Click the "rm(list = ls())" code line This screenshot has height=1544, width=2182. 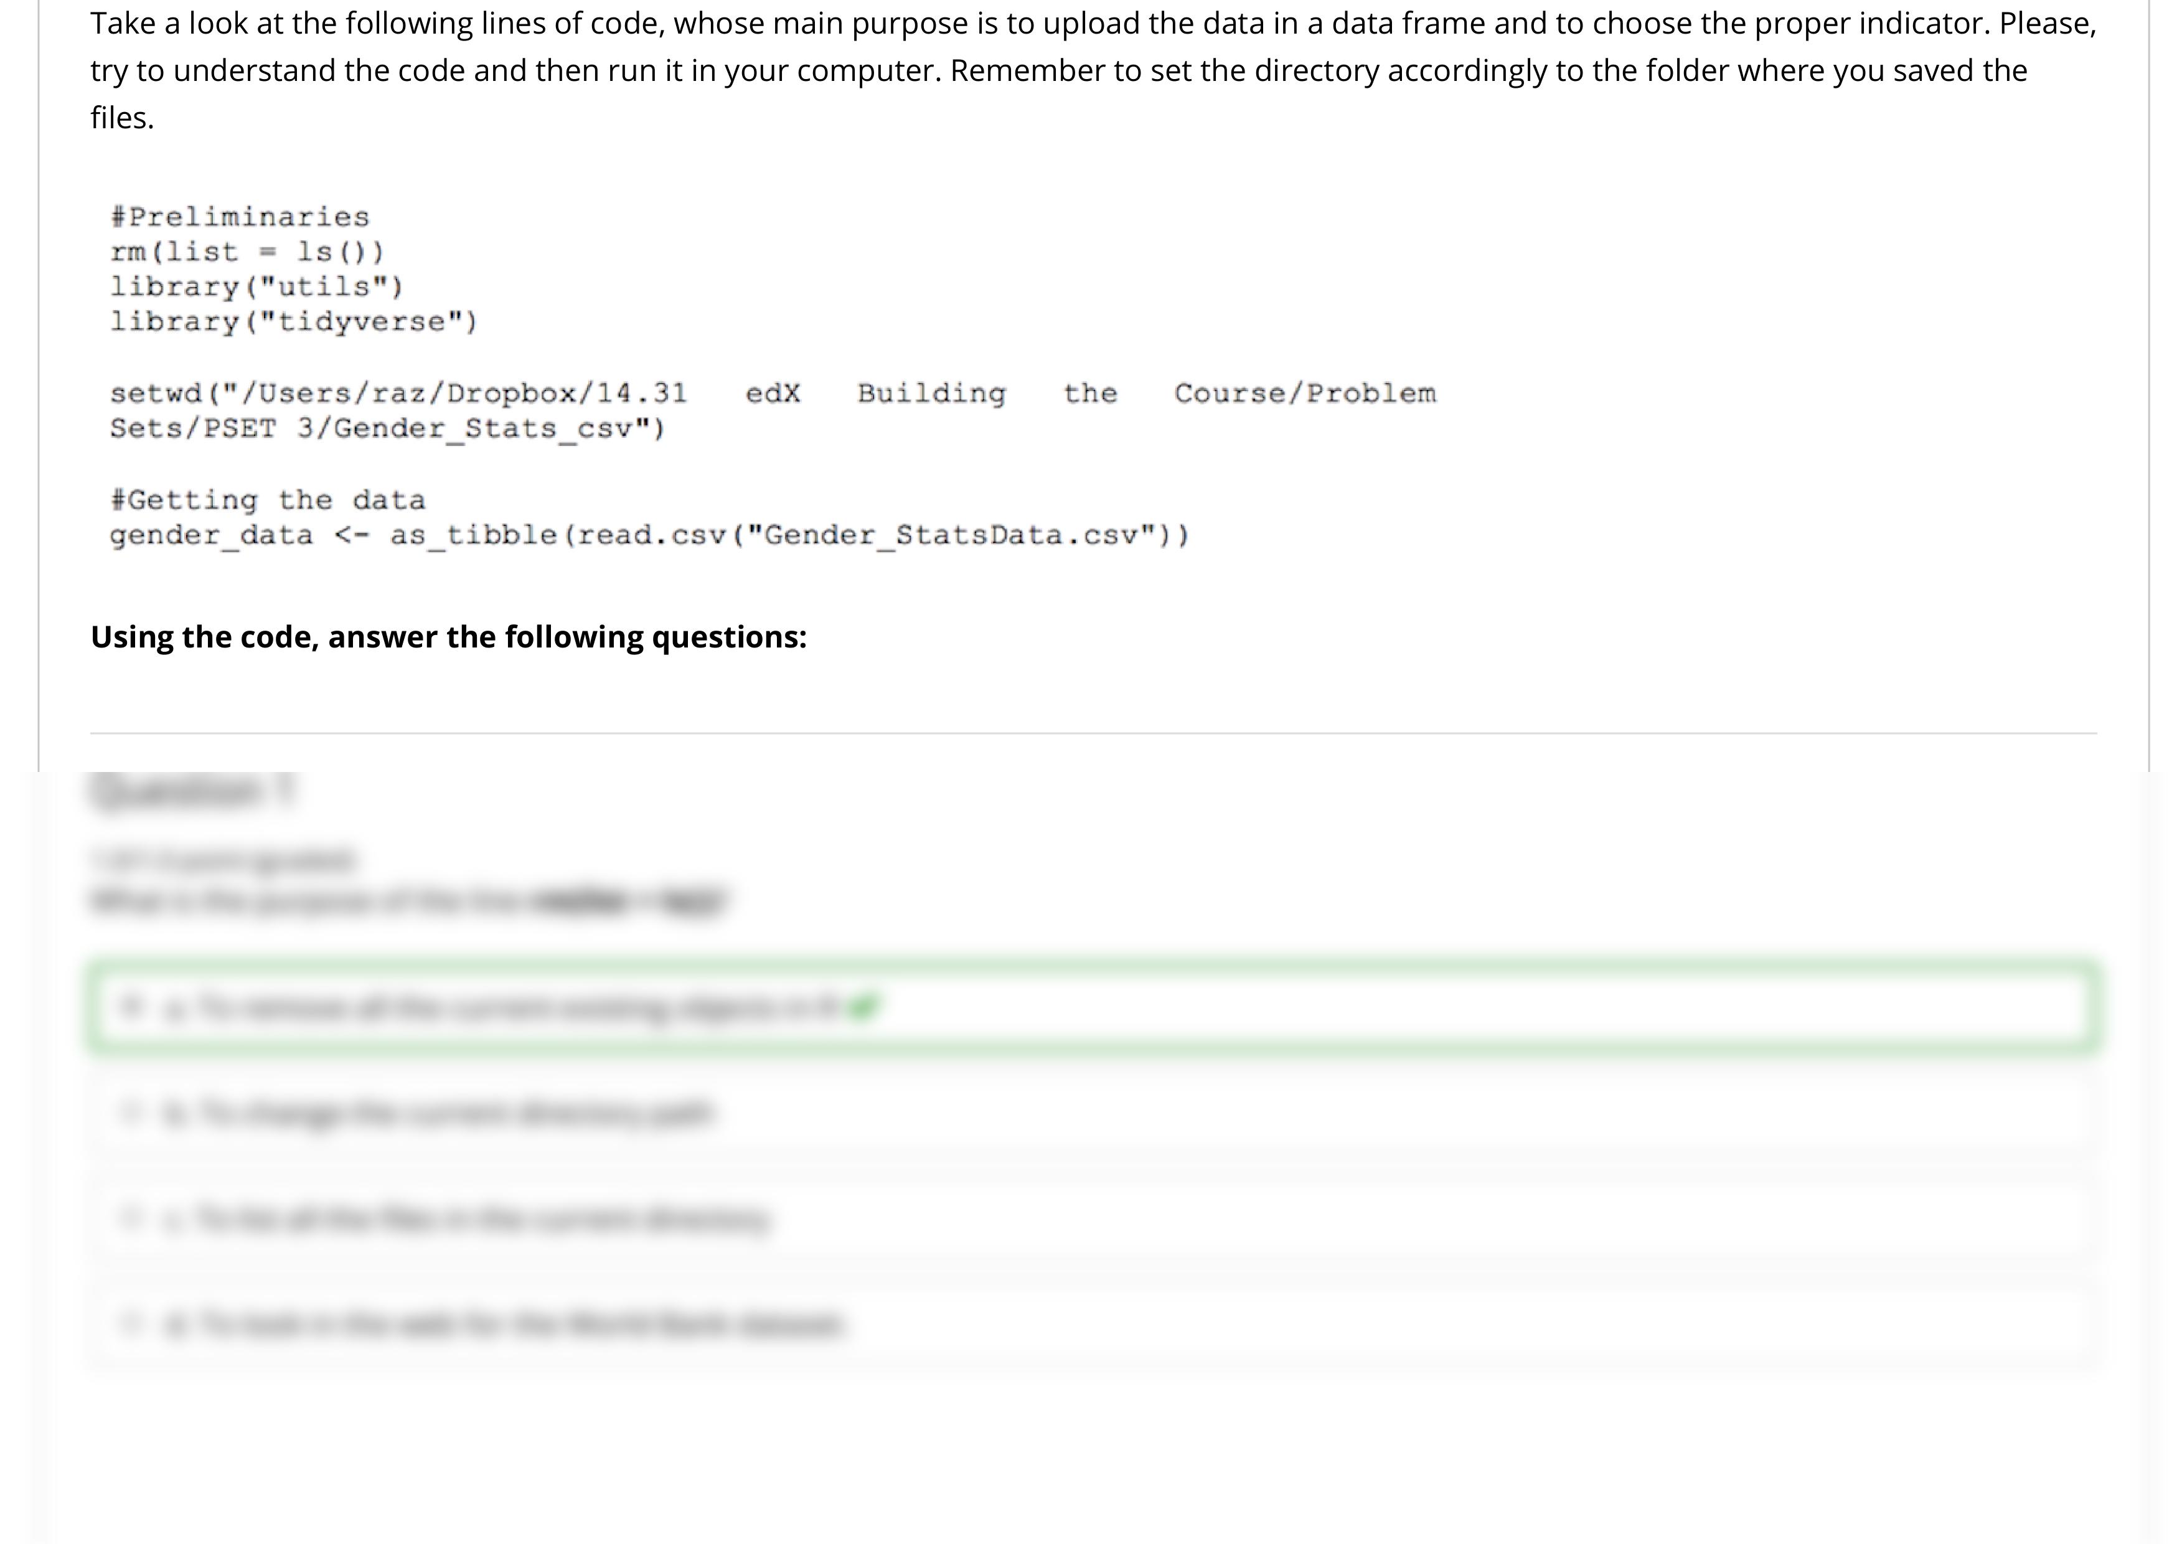click(x=247, y=252)
